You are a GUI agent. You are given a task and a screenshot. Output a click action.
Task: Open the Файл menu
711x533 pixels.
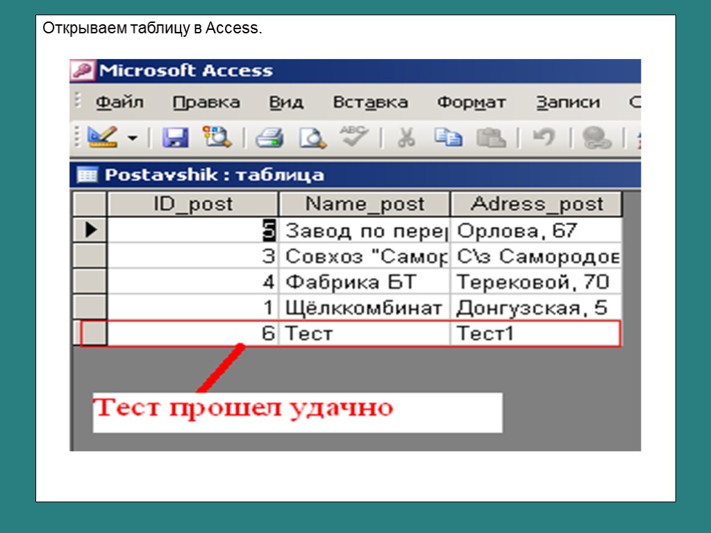119,103
